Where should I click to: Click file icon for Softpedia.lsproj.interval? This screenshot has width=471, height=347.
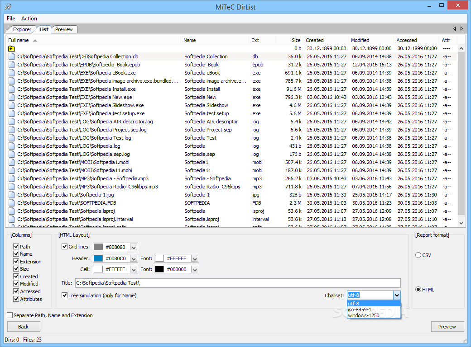click(x=11, y=219)
